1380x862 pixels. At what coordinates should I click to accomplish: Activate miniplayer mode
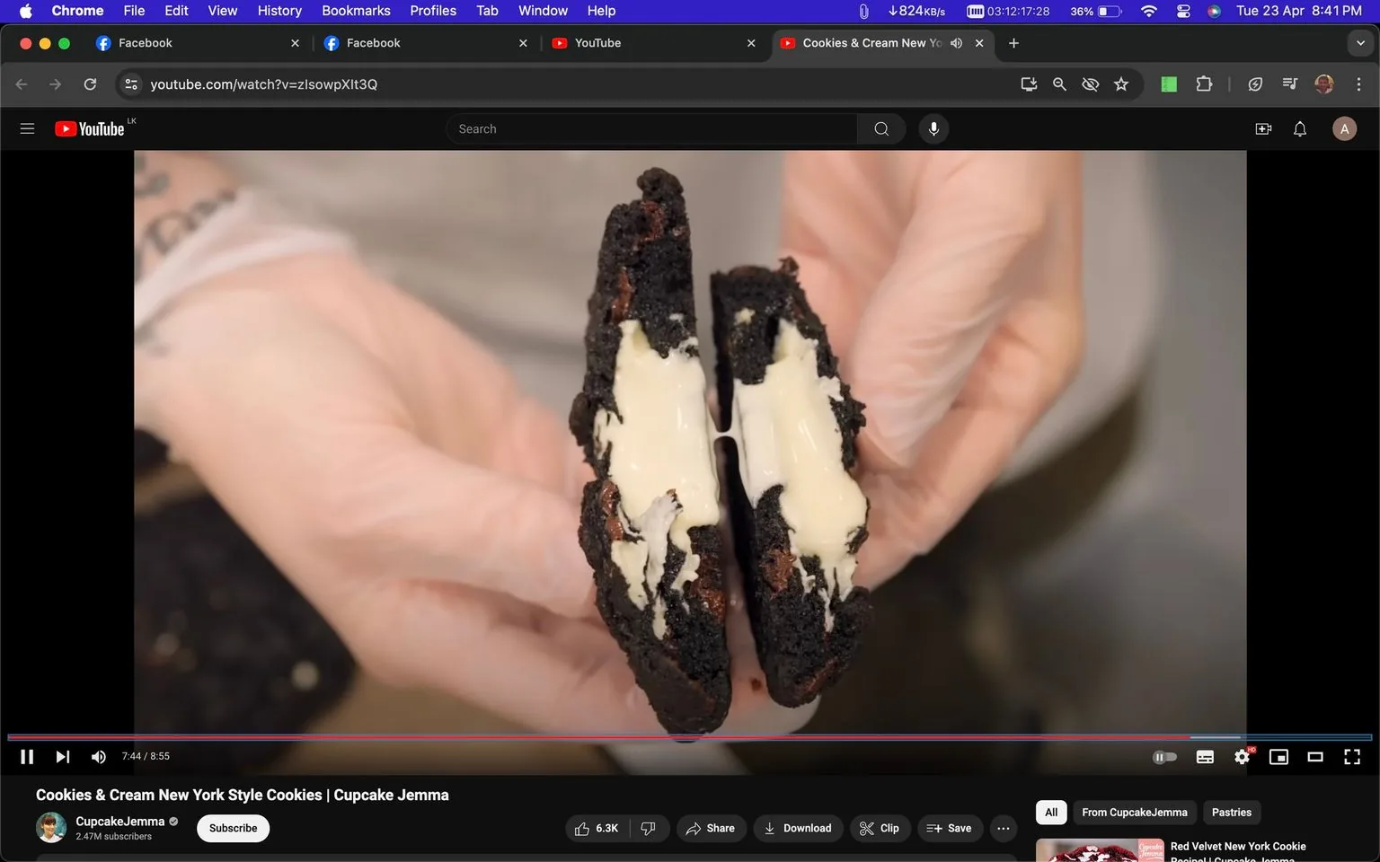pos(1278,756)
